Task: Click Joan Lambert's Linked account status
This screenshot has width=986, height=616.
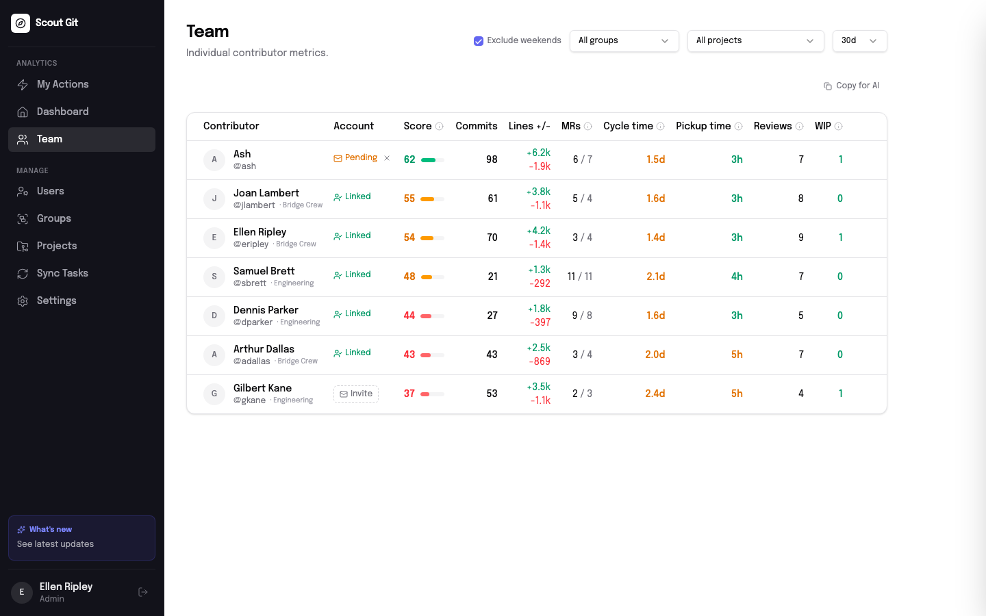Action: (352, 196)
